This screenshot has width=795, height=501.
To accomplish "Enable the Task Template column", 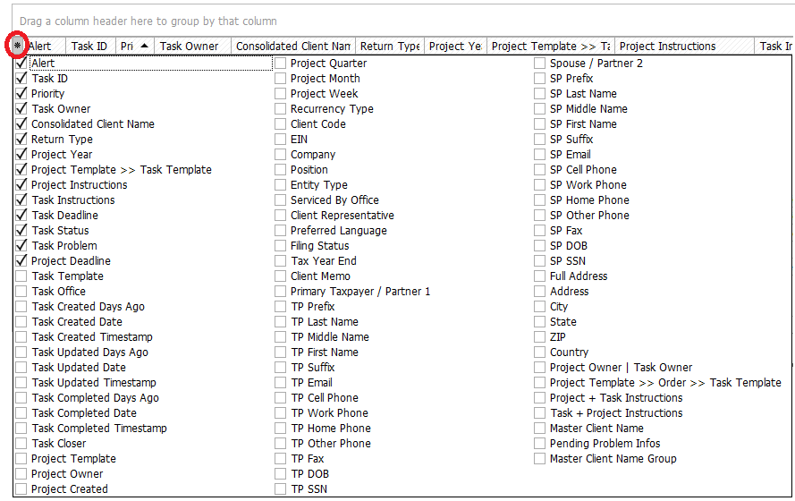I will [x=21, y=276].
